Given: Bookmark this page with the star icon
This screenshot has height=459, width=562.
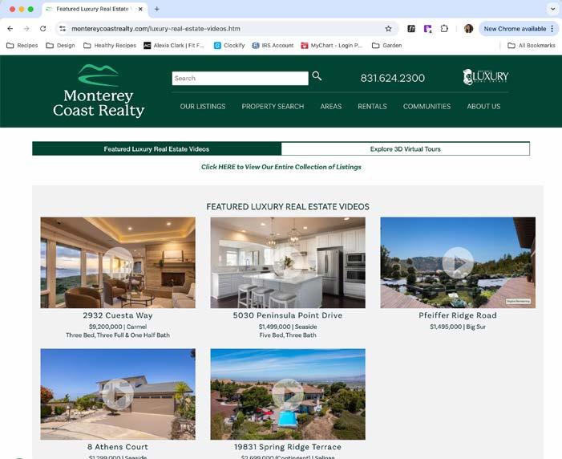Looking at the screenshot, I should 389,29.
